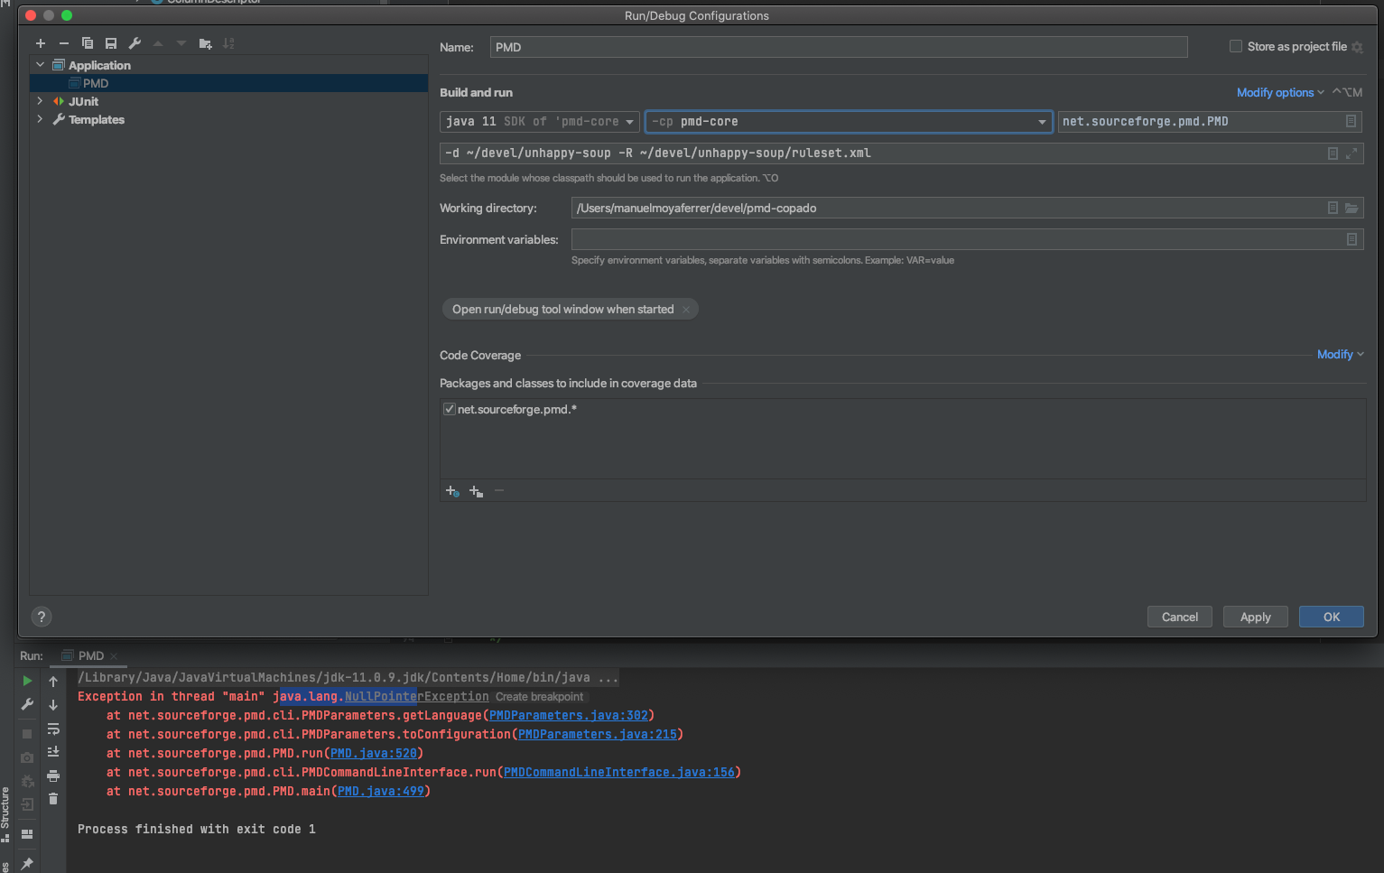Clear console output with the trash icon
Viewport: 1384px width, 873px height.
coord(53,798)
